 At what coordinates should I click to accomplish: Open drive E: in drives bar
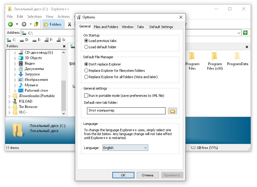point(37,40)
